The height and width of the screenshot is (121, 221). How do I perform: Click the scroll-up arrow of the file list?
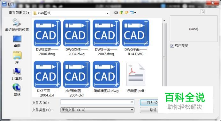click(x=164, y=21)
